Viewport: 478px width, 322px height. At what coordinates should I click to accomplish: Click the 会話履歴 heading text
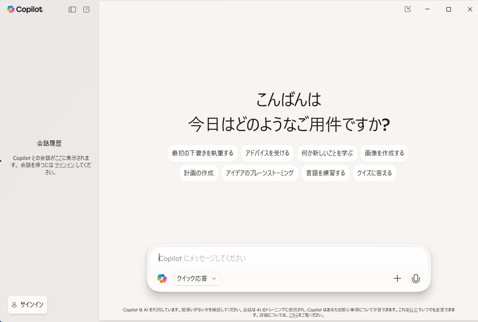pyautogui.click(x=49, y=144)
